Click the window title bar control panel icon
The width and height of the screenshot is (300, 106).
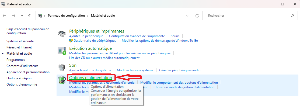(3, 4)
